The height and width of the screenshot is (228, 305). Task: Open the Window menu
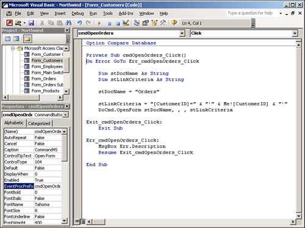(146, 13)
